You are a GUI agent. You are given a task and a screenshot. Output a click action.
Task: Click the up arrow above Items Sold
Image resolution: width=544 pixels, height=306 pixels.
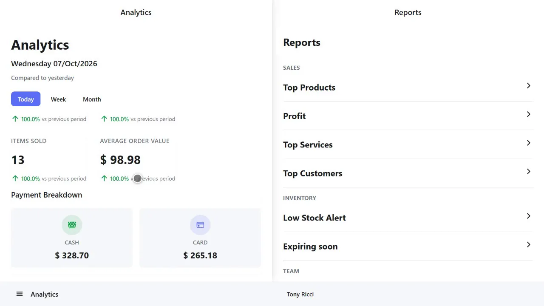pyautogui.click(x=15, y=119)
